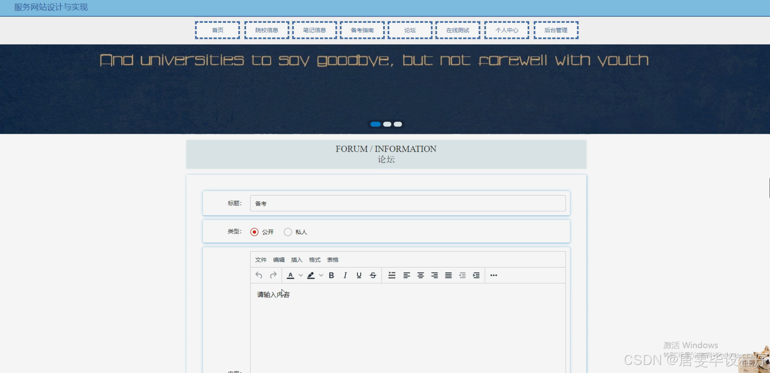Go to 首页 in the navigation bar
The height and width of the screenshot is (373, 770).
[x=218, y=30]
